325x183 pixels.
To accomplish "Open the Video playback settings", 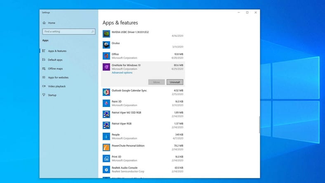I will pos(57,86).
